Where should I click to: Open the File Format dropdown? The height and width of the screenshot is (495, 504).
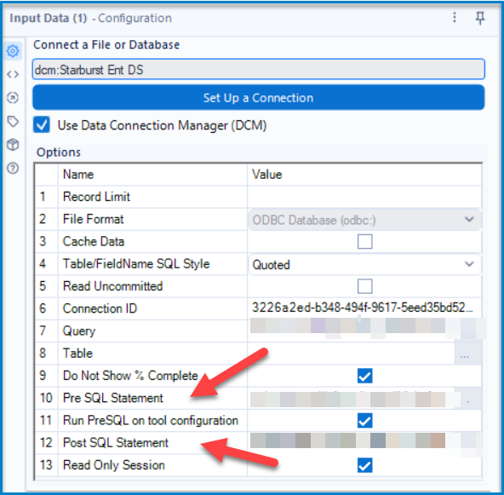pos(365,220)
